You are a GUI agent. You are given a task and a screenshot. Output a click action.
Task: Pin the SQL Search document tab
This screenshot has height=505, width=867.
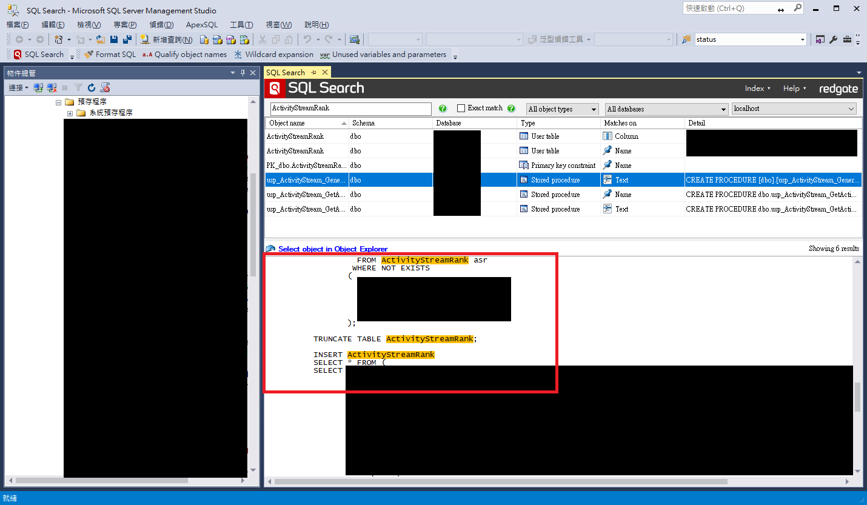coord(315,72)
